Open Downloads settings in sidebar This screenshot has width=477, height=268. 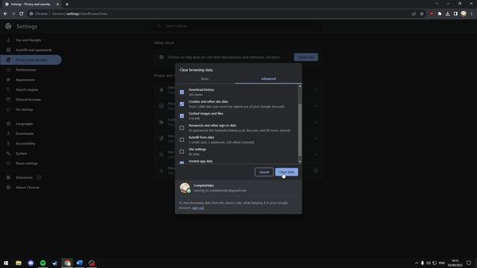pos(25,134)
